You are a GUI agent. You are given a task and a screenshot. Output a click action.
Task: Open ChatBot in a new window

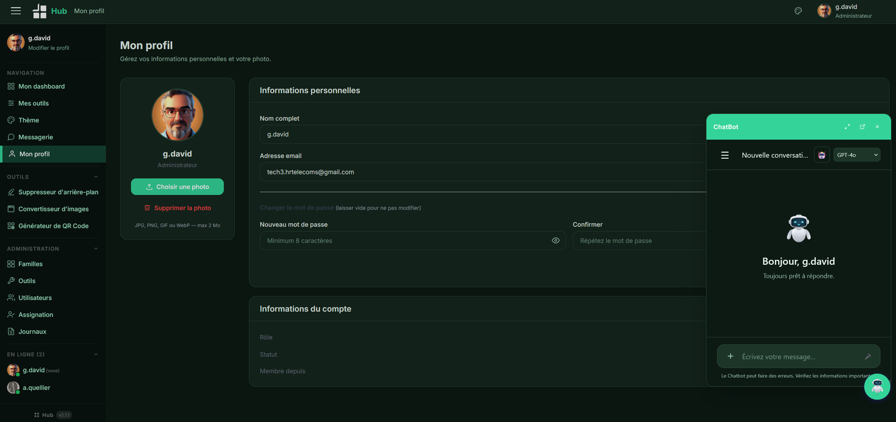pos(862,127)
